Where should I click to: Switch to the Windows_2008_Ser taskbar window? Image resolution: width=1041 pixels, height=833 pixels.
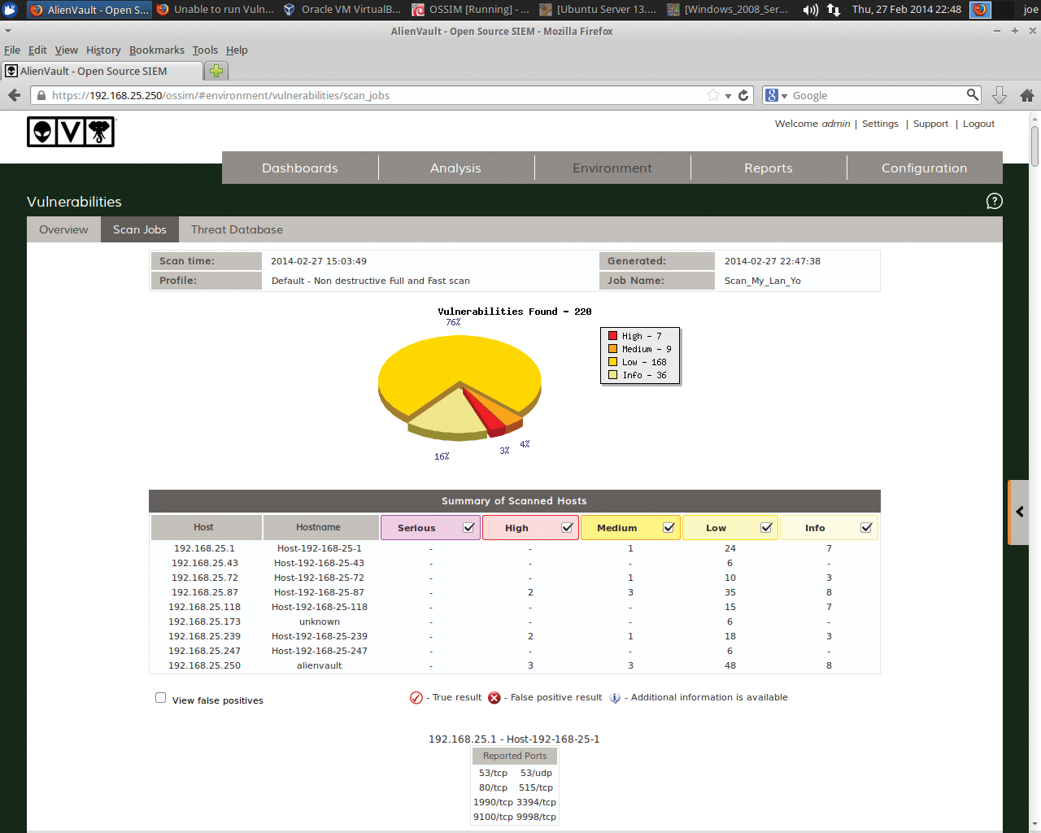coord(726,10)
